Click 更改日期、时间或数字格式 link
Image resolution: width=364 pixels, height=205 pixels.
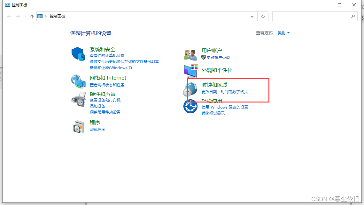click(x=225, y=92)
